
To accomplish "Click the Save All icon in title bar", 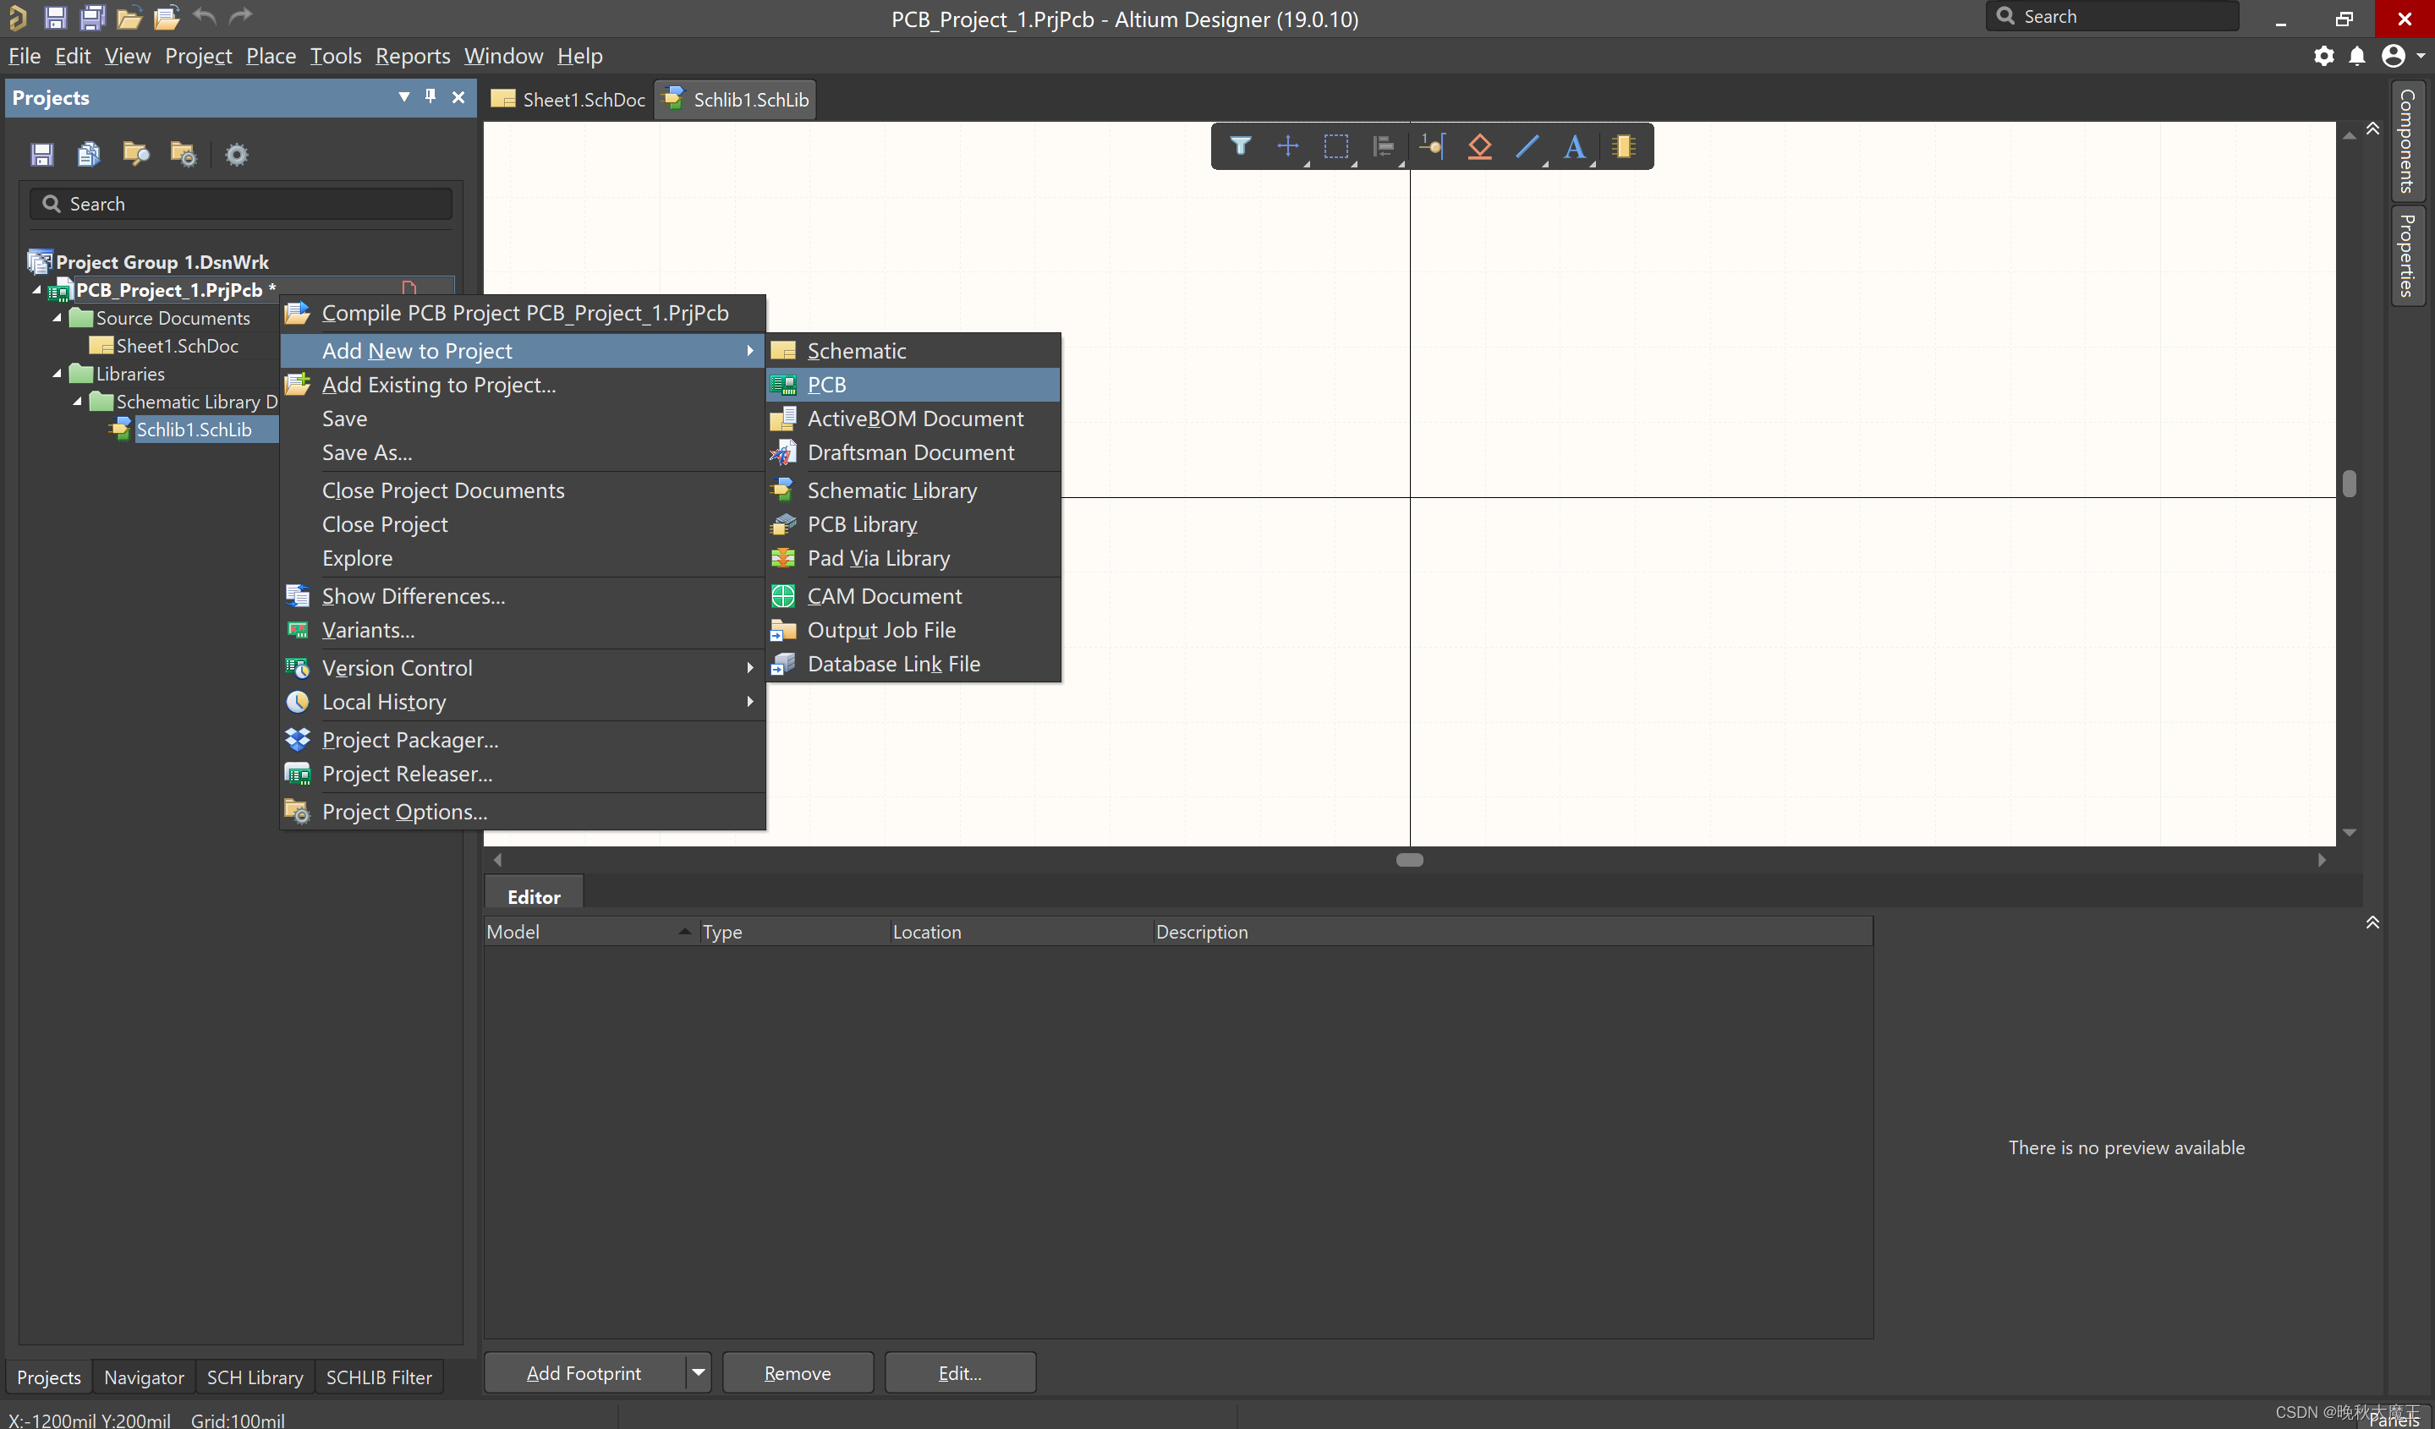I will point(92,18).
